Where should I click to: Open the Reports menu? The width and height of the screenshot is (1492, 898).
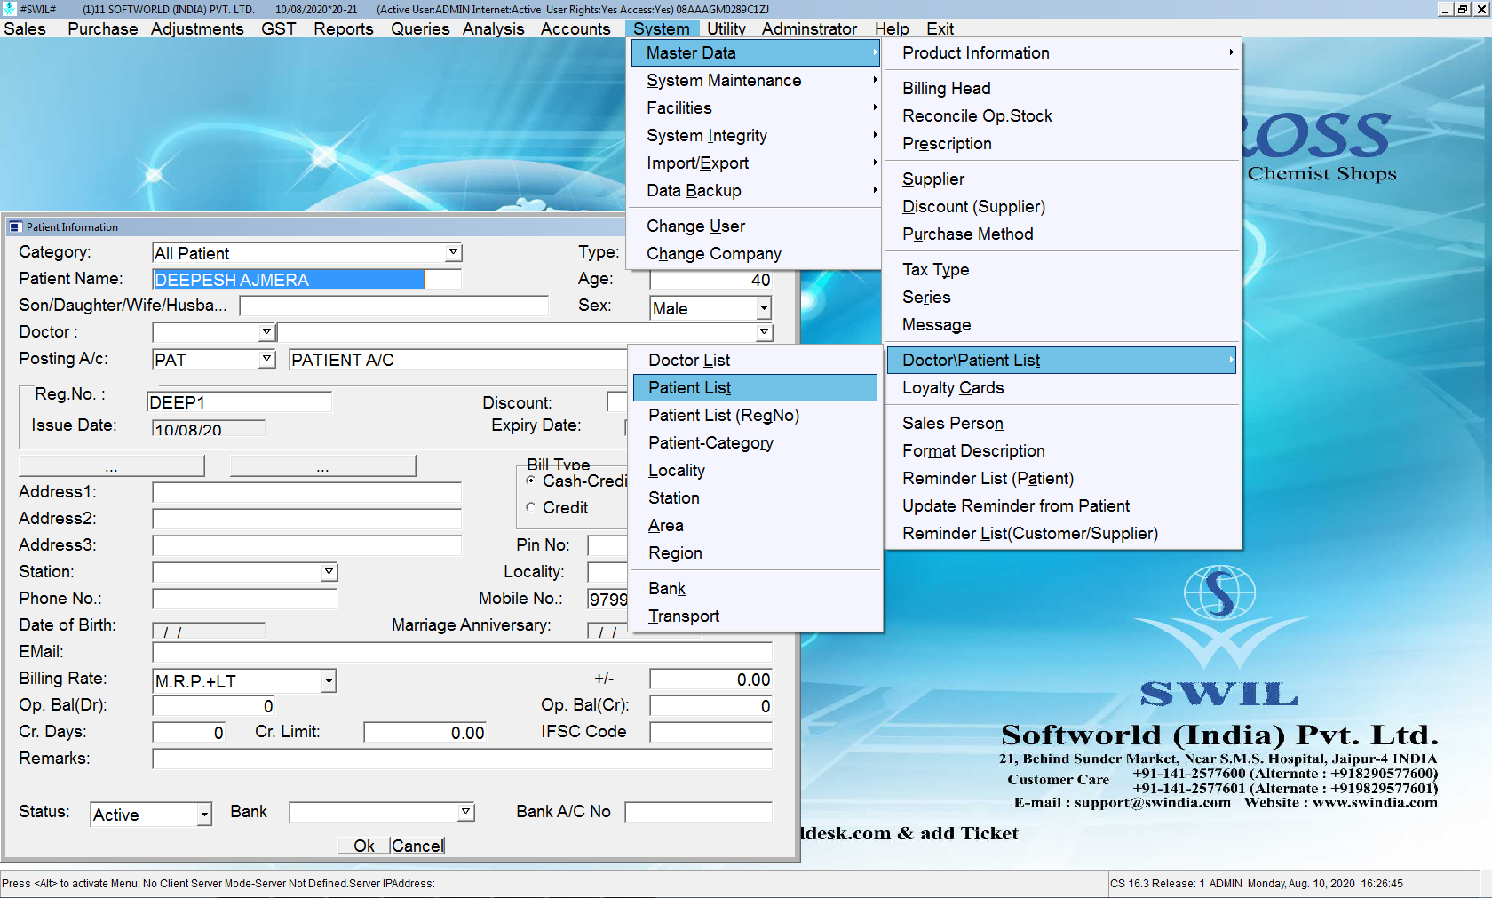(344, 28)
